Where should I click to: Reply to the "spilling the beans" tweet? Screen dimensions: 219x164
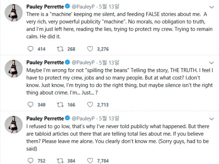pyautogui.click(x=31, y=105)
